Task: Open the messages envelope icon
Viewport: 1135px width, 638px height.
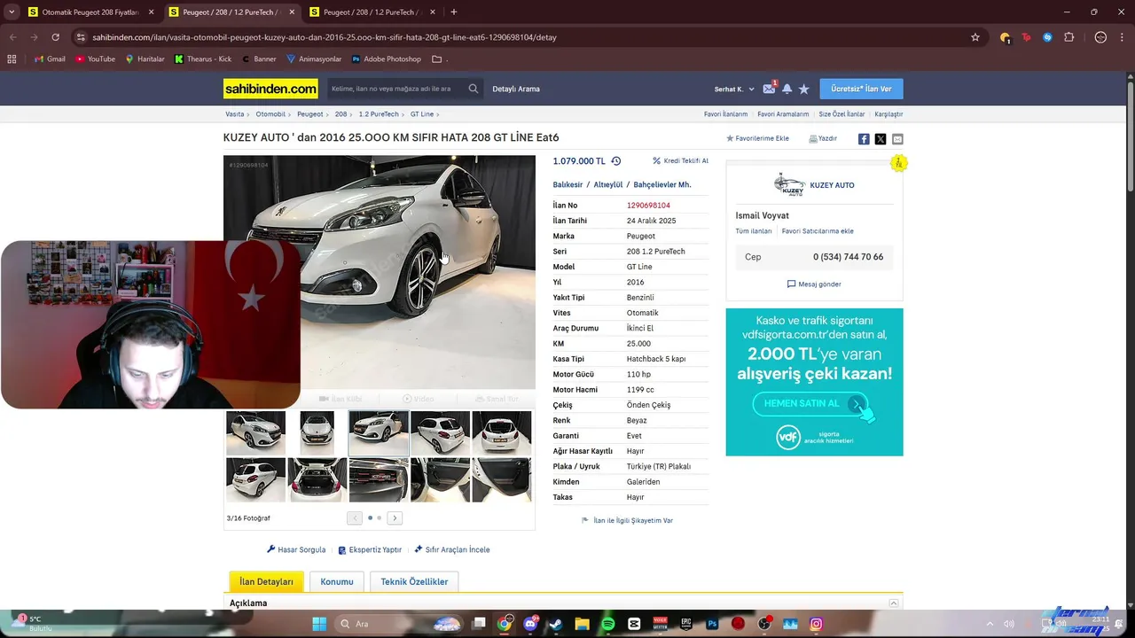Action: (x=769, y=89)
